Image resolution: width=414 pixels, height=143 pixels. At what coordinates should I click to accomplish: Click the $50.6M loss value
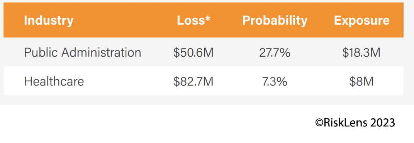193,52
